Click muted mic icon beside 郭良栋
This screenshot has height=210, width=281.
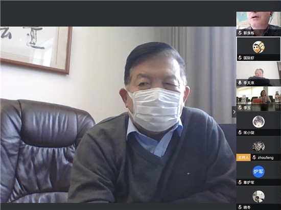point(240,33)
